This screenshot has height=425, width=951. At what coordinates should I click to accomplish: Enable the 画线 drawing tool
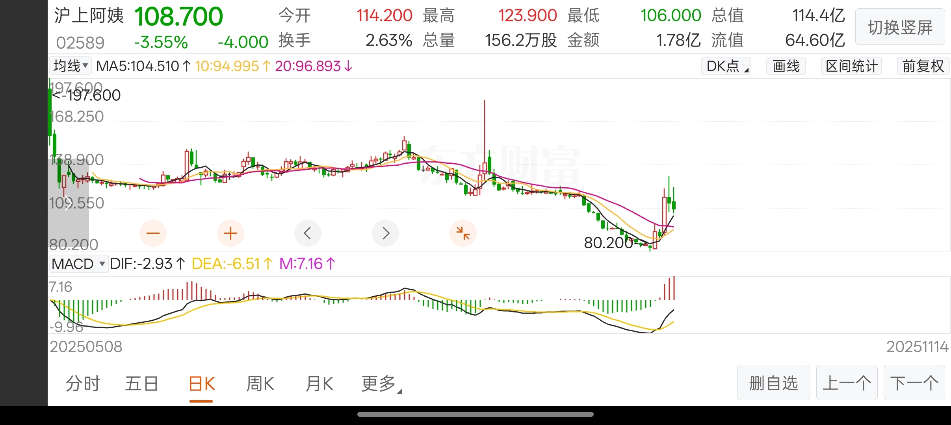[x=786, y=66]
